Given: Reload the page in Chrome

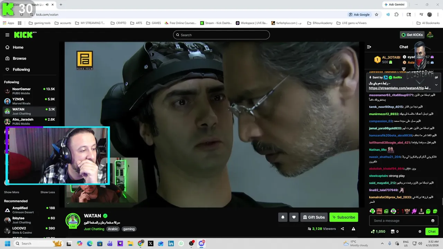Looking at the screenshot, I should (21, 15).
